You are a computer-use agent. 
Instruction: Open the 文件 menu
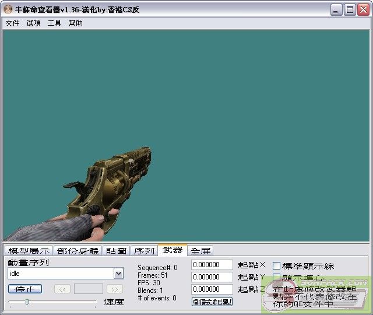click(12, 23)
